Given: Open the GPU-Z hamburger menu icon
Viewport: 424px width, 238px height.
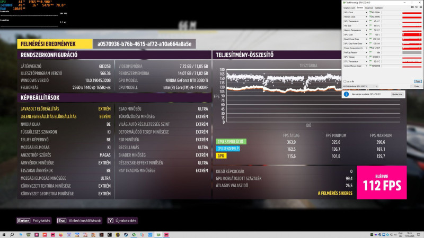Looking at the screenshot, I should [x=421, y=7].
